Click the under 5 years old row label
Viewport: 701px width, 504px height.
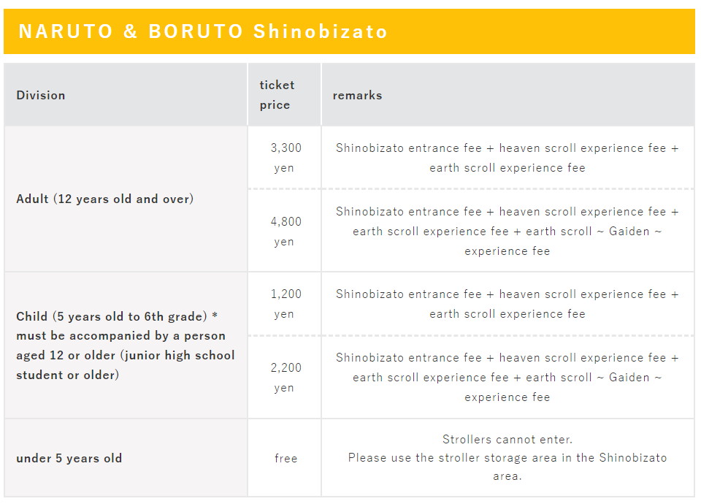click(69, 459)
